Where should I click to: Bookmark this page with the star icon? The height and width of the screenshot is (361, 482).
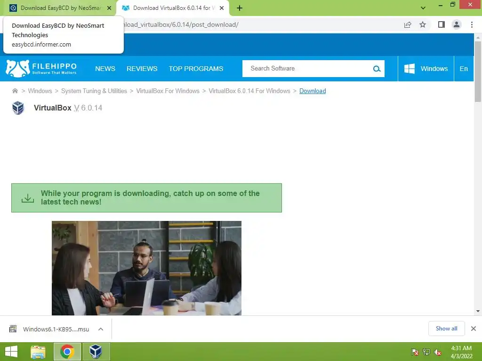pyautogui.click(x=423, y=24)
